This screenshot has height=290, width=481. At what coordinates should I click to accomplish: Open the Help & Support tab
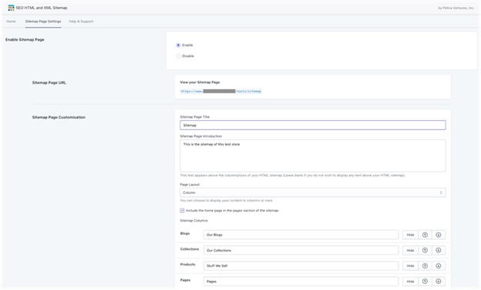pyautogui.click(x=81, y=22)
